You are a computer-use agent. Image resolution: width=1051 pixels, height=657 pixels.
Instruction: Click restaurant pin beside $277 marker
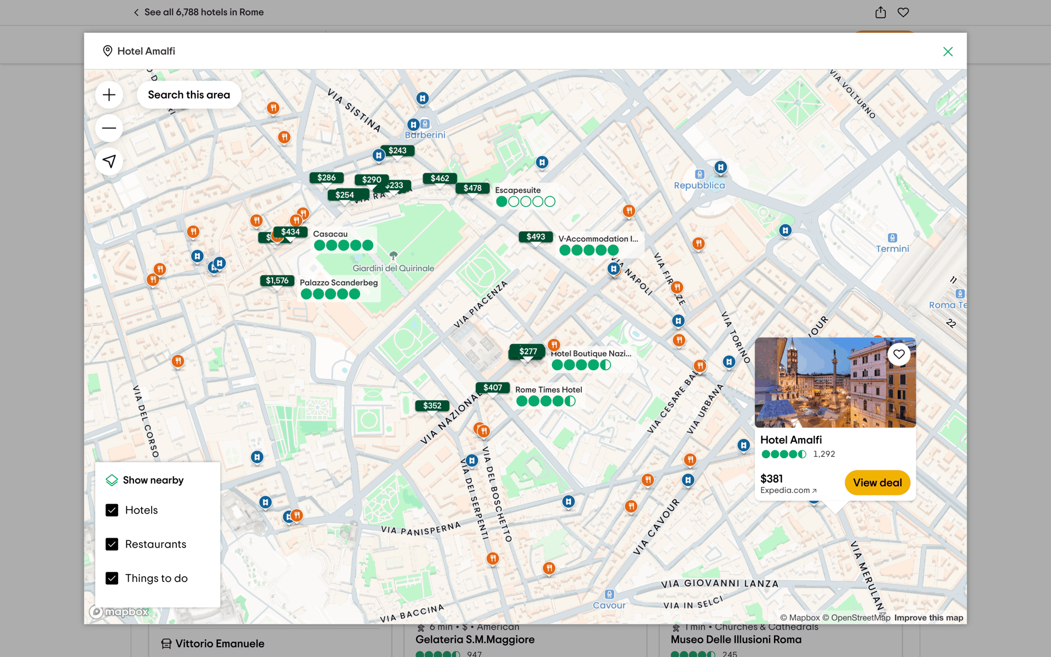coord(554,345)
